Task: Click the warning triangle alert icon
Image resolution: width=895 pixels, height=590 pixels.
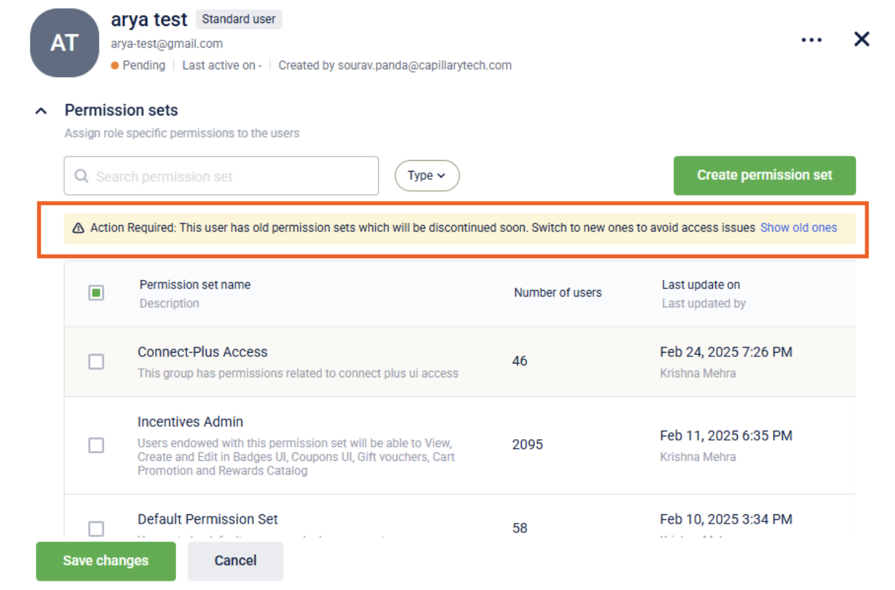Action: click(79, 228)
